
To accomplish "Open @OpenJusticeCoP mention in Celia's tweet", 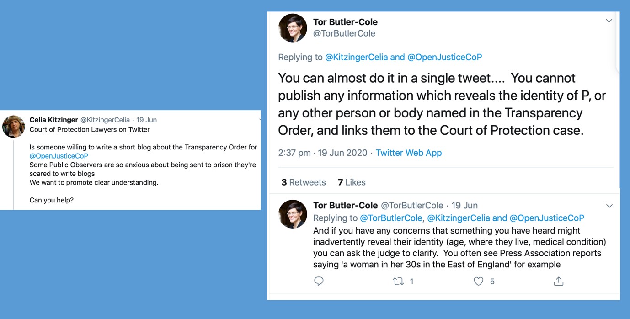I will [59, 156].
